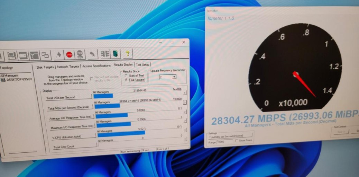Click the Start New Manager computer icon
The image size is (359, 177).
click(x=11, y=55)
